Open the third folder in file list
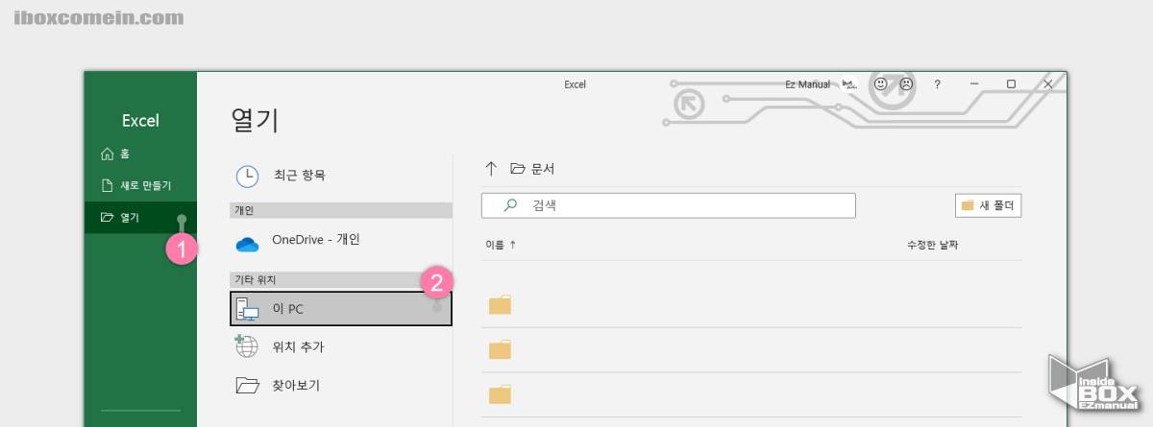This screenshot has height=427, width=1153. click(x=500, y=394)
